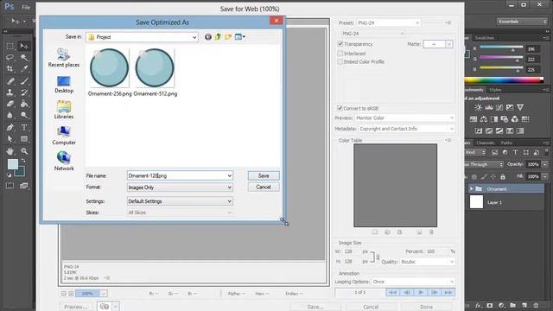Select the Crop tool
The image size is (553, 311).
[10, 69]
